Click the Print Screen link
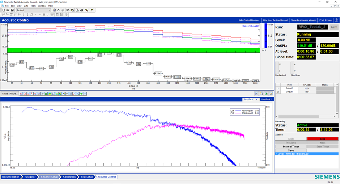Screen dimensions: 340x184 (325, 20)
